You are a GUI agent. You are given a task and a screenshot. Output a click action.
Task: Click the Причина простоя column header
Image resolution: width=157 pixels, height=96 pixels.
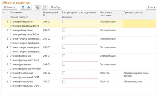pos(139,15)
